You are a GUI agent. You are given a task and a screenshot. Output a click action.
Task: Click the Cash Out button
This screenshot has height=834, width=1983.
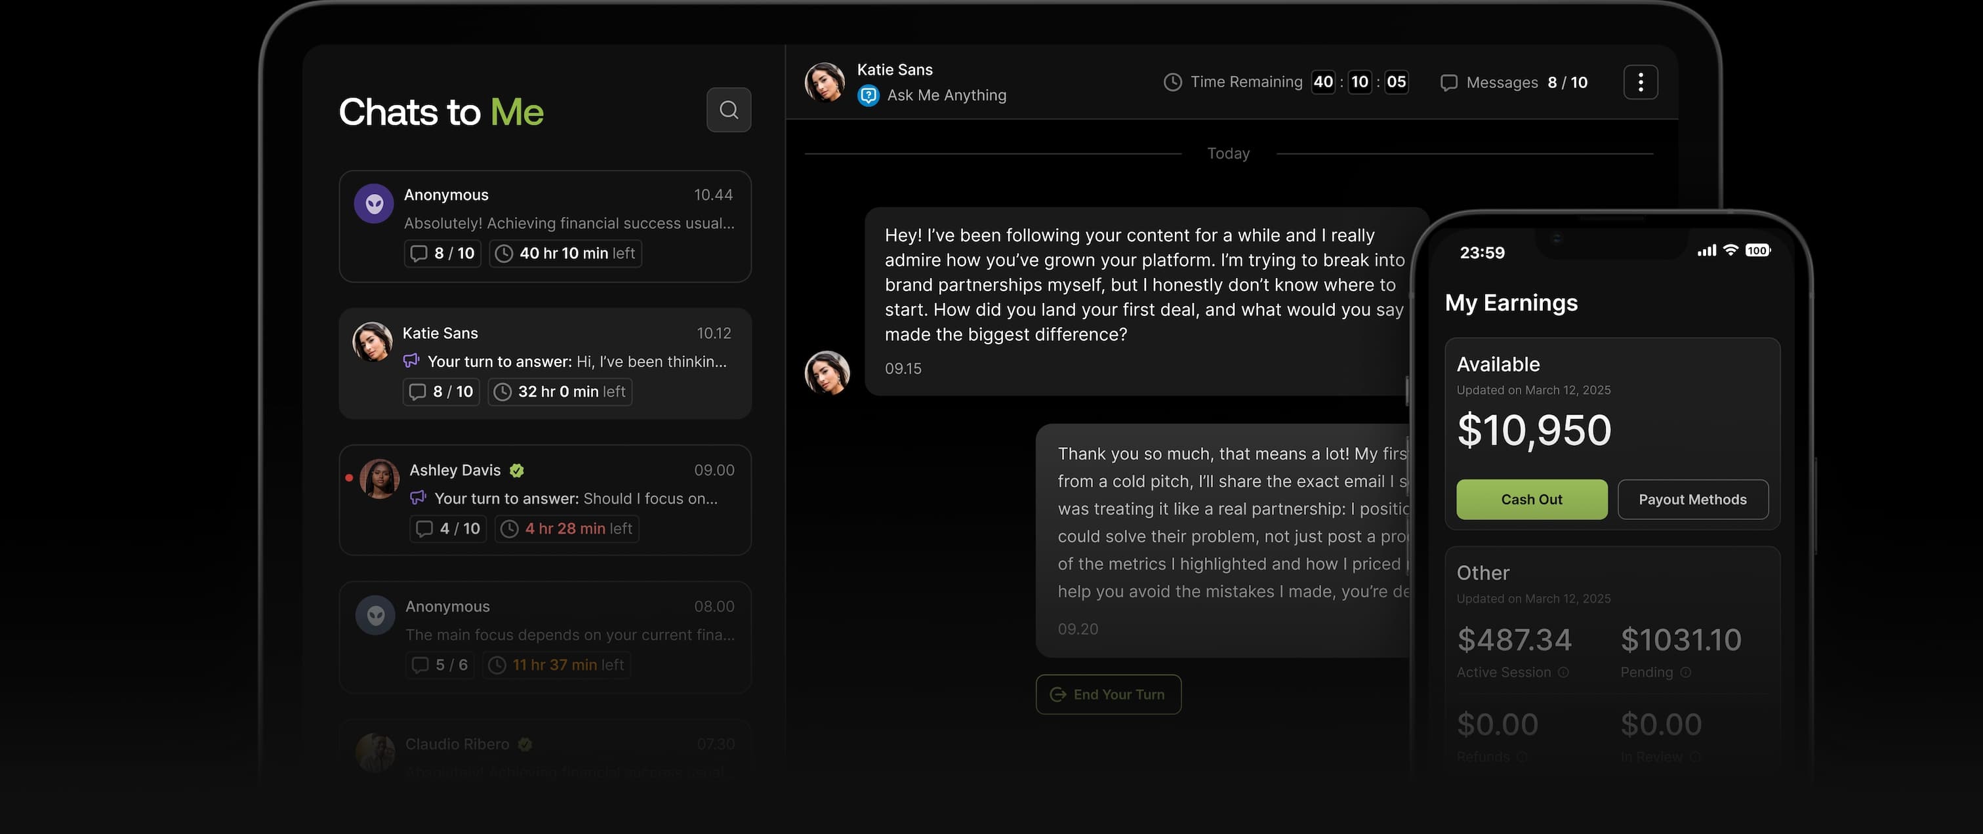[x=1531, y=500]
